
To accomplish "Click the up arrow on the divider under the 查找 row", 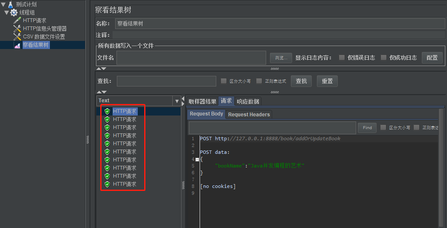I will [99, 92].
